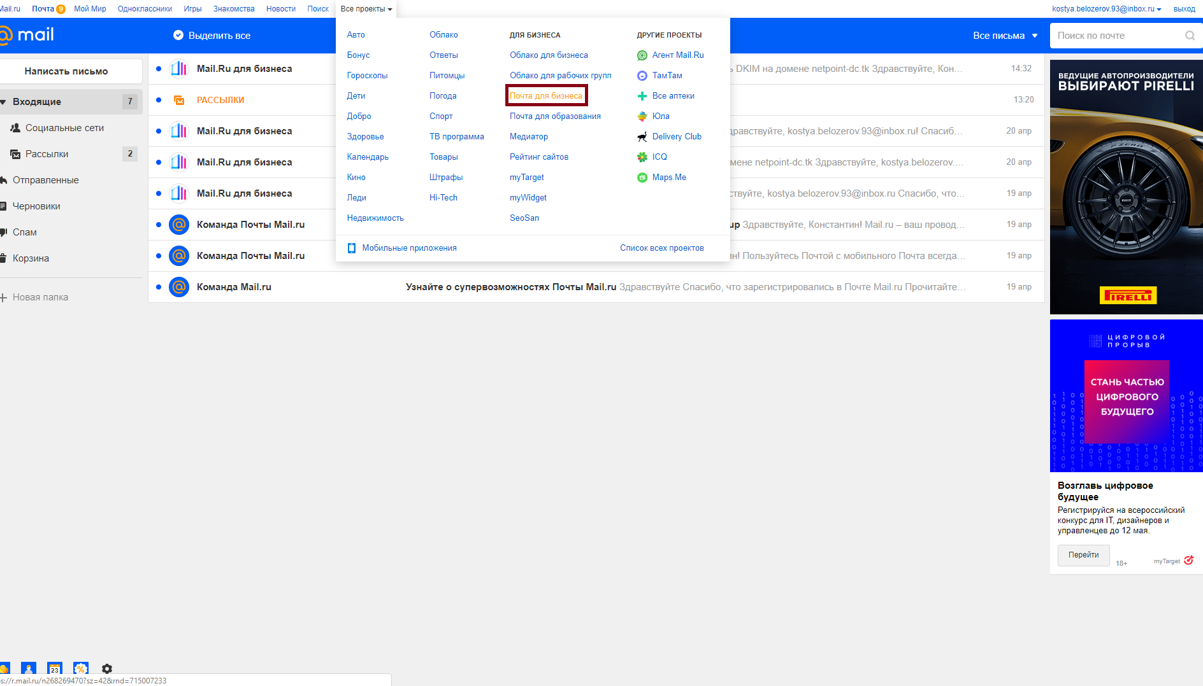Click the ICQ flower icon

[x=642, y=157]
